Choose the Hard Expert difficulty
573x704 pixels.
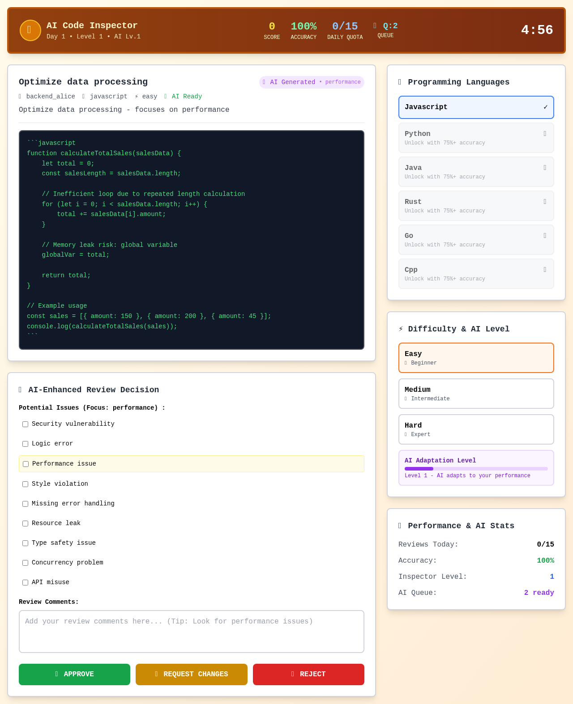point(476,429)
